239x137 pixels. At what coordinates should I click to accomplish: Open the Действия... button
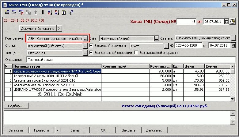[155, 130]
